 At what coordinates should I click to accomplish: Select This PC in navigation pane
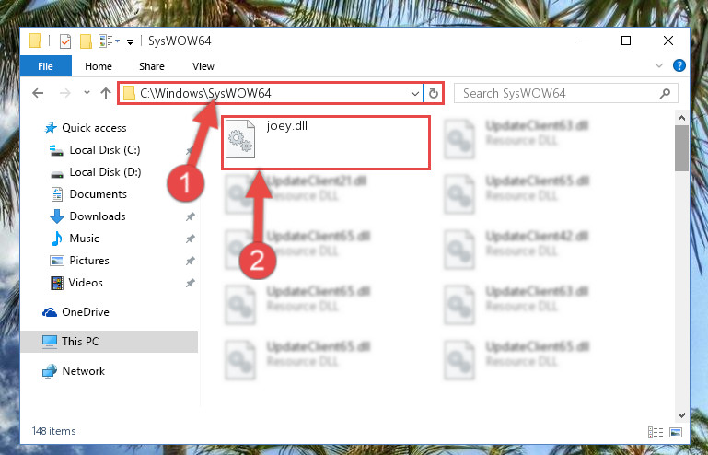coord(110,342)
